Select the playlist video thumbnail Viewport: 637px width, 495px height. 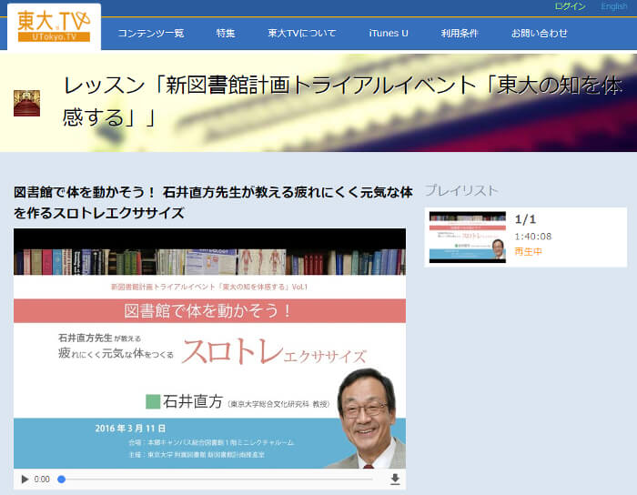(x=467, y=237)
